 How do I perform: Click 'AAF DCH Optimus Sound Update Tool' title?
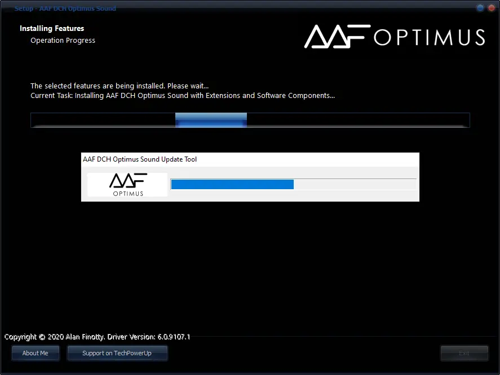[x=140, y=159]
